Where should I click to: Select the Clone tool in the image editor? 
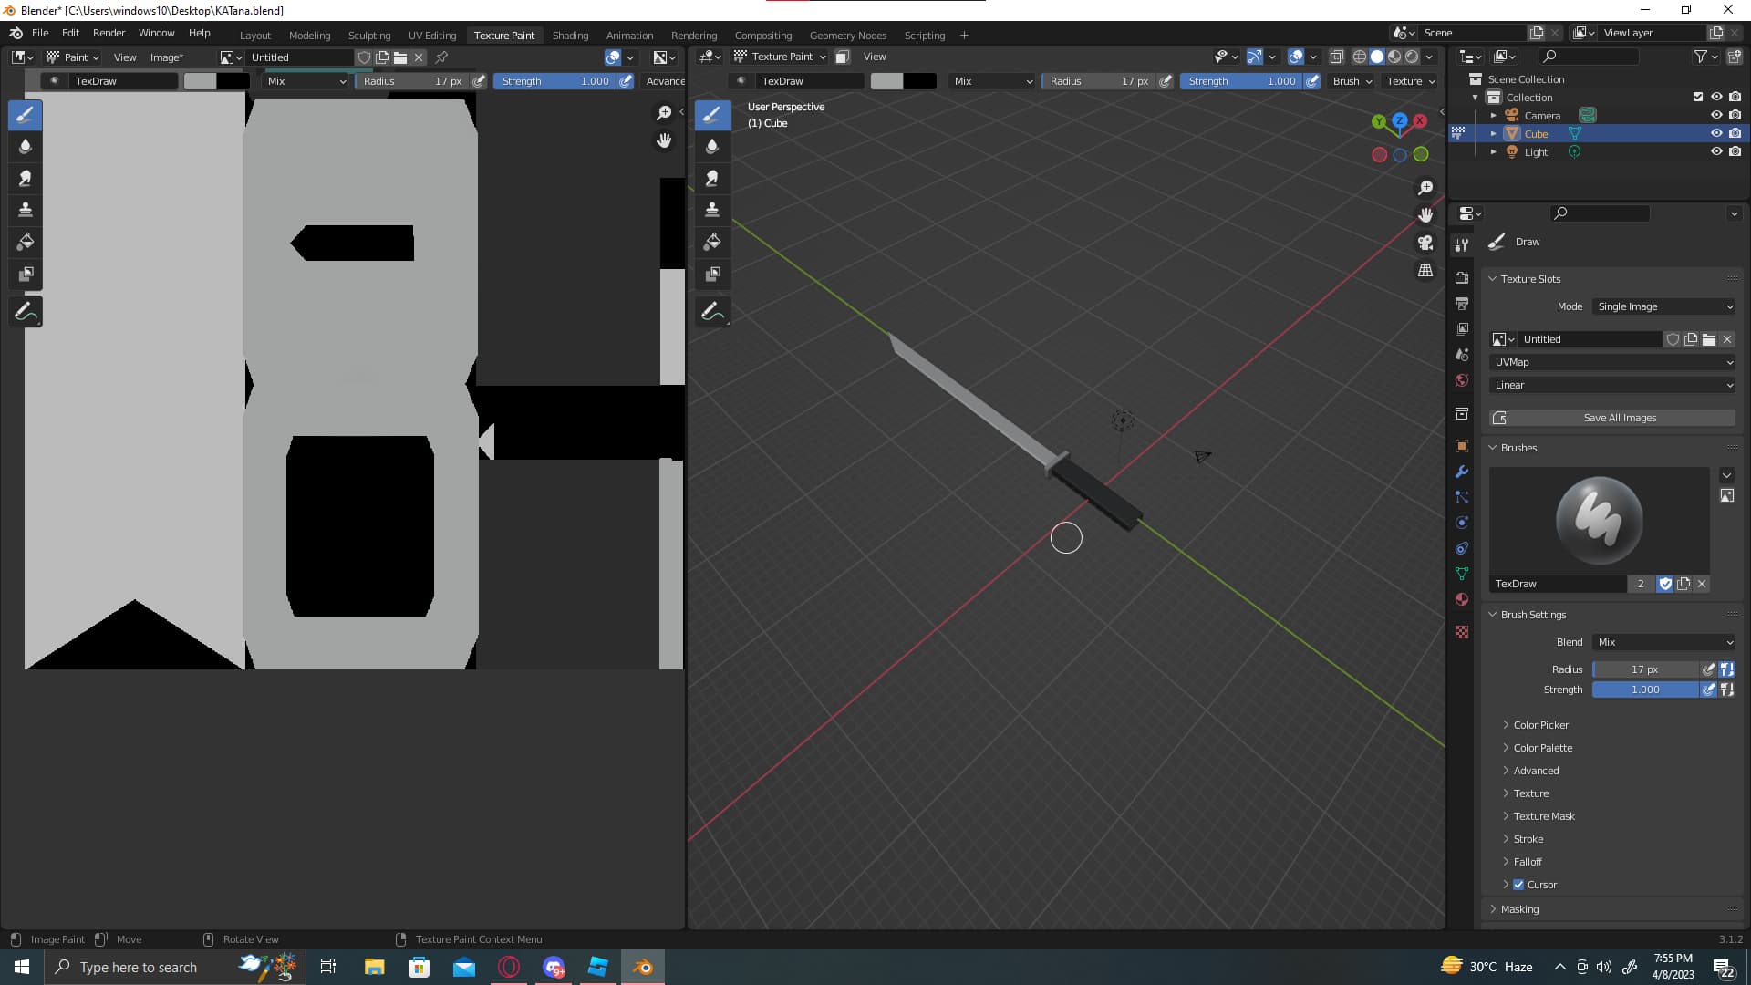click(x=26, y=210)
